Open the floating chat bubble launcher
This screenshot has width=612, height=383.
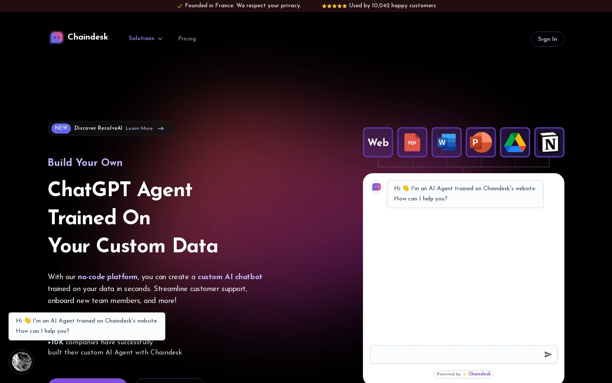(x=21, y=362)
